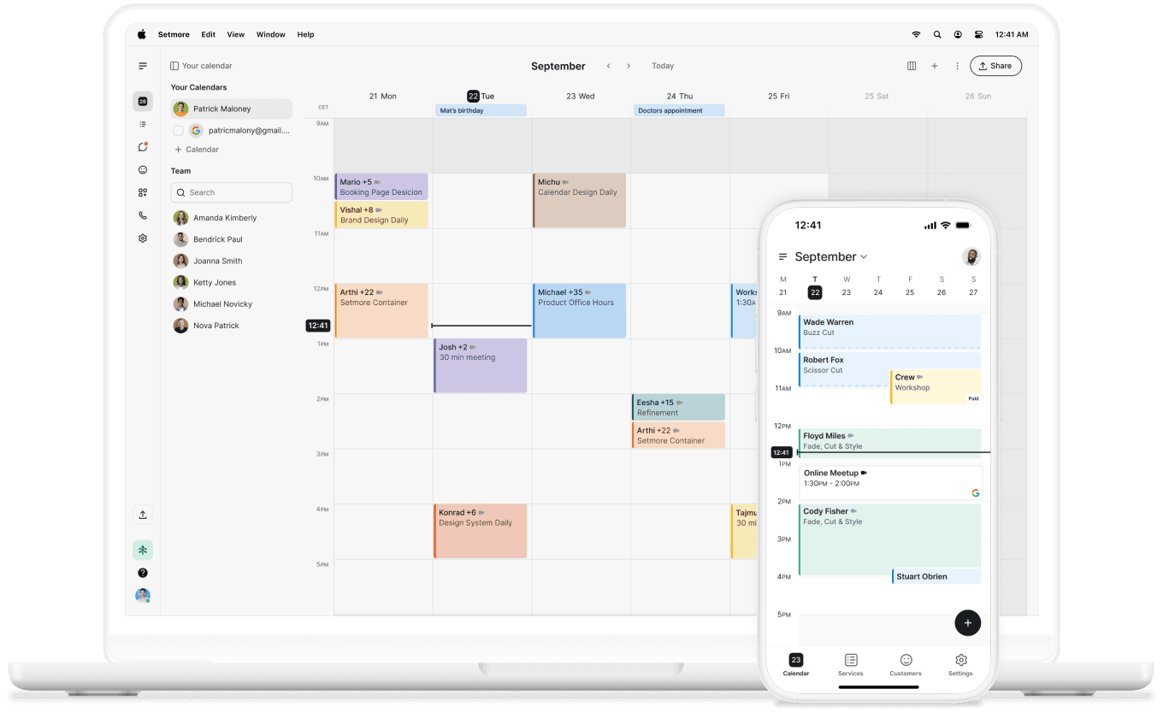Click the Services grid icon in the sidebar
Viewport: 1163px width, 718px height.
tap(143, 192)
